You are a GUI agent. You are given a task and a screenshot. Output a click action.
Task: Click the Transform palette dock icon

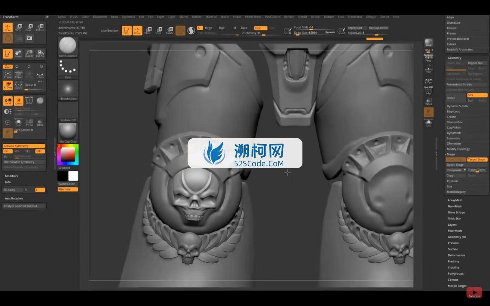tap(47, 17)
